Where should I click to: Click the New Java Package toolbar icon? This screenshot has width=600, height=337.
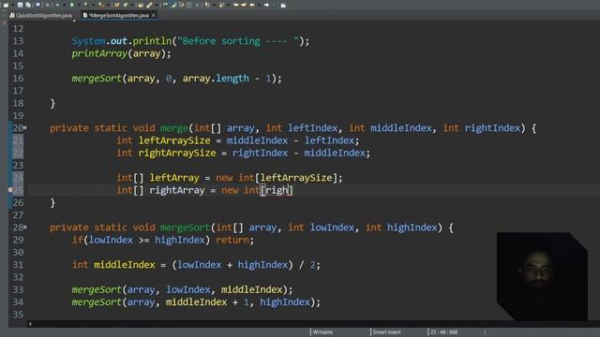click(116, 5)
